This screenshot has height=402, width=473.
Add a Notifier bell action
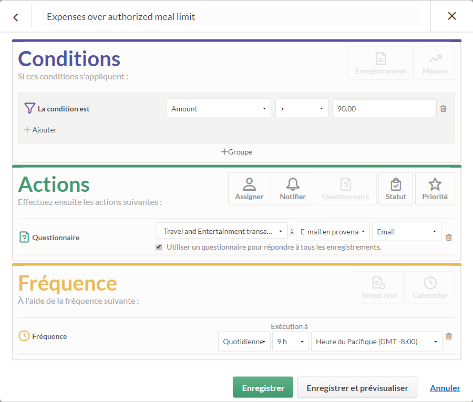coord(293,189)
